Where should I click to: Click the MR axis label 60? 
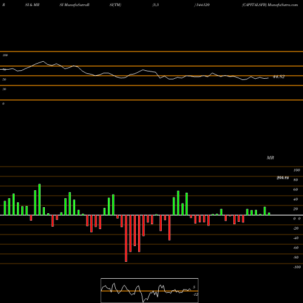[296, 190]
